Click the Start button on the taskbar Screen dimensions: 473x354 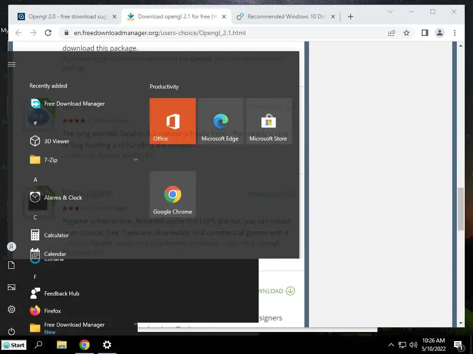(x=14, y=345)
